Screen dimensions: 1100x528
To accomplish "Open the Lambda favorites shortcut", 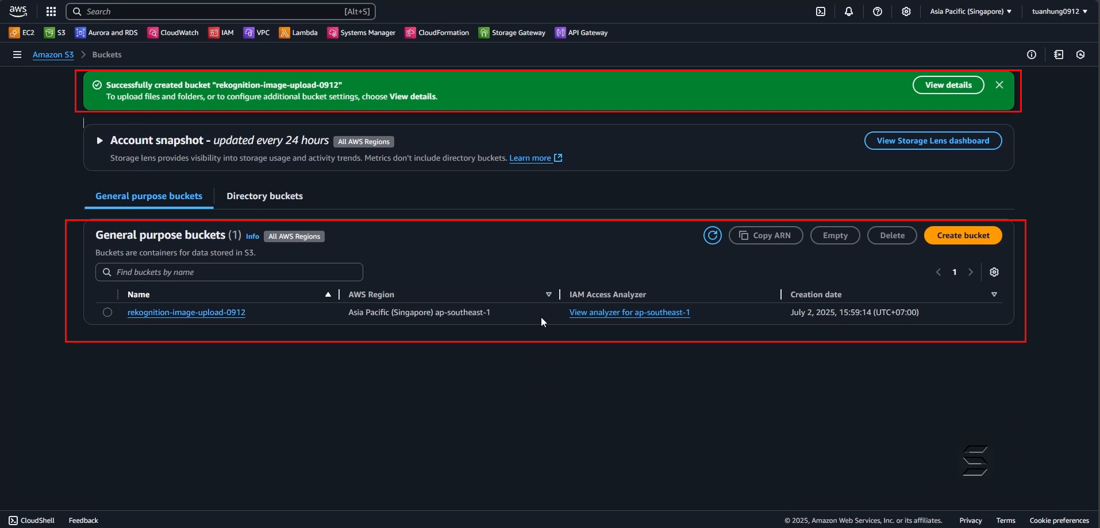I will pyautogui.click(x=298, y=33).
